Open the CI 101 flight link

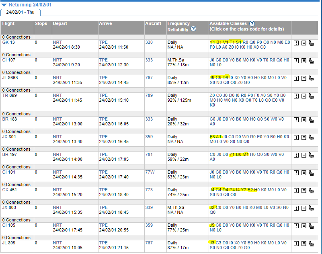click(8, 172)
